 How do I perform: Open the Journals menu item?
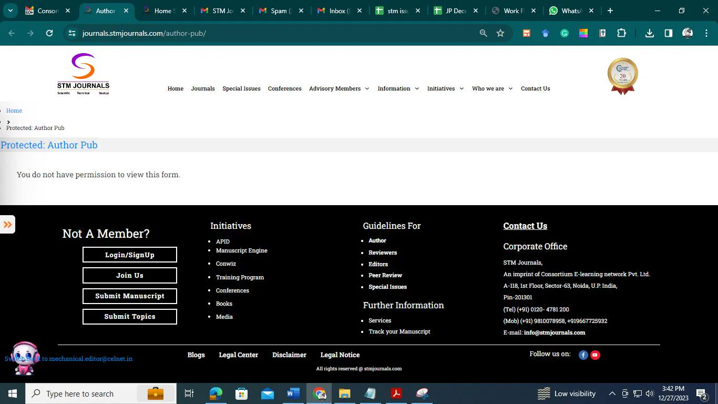(203, 88)
